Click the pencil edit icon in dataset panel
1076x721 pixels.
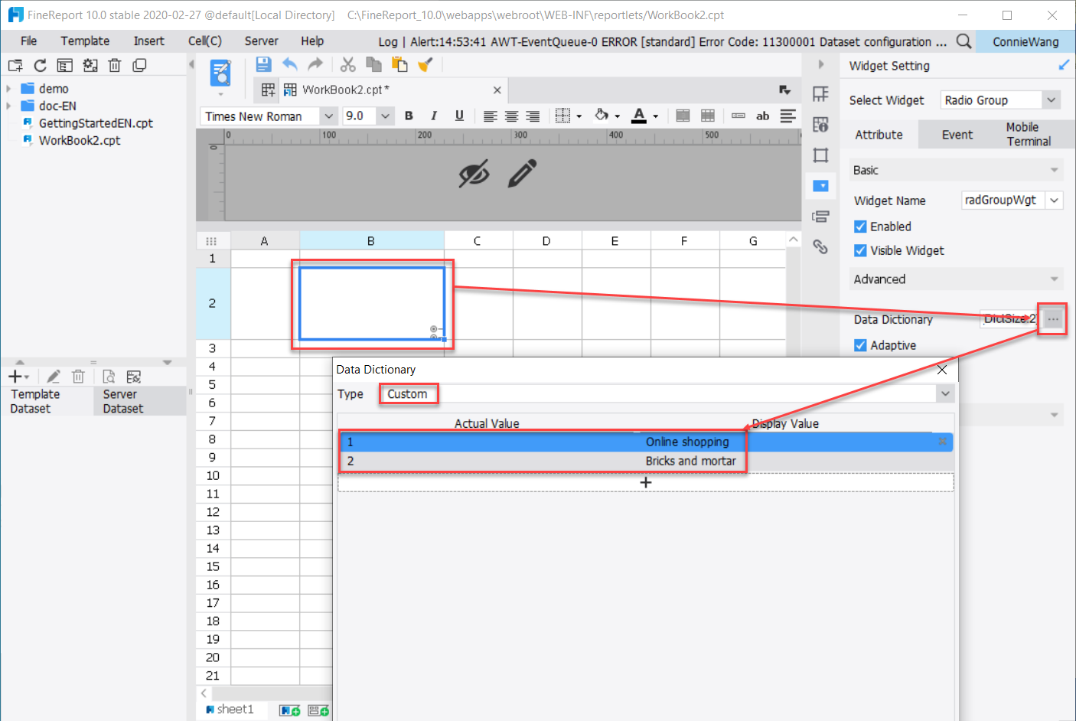(53, 376)
